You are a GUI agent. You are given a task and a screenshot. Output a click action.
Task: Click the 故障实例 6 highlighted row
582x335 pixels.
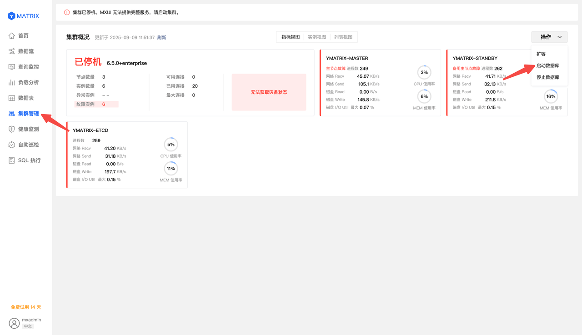pos(96,104)
